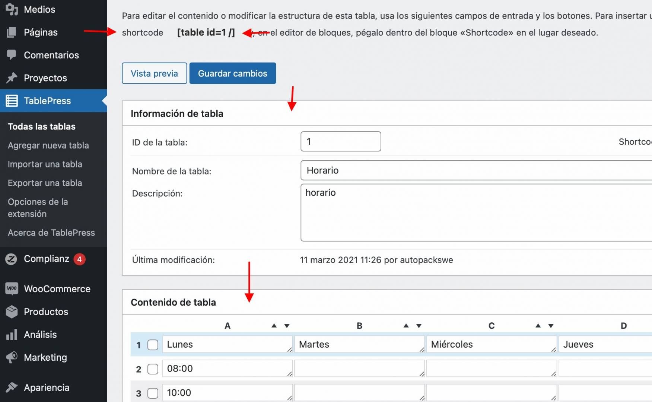Image resolution: width=652 pixels, height=402 pixels.
Task: Open Exportar una tabla
Action: click(45, 183)
